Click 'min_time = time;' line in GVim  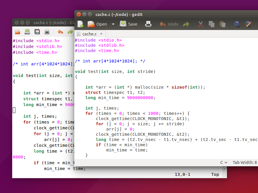(65, 169)
